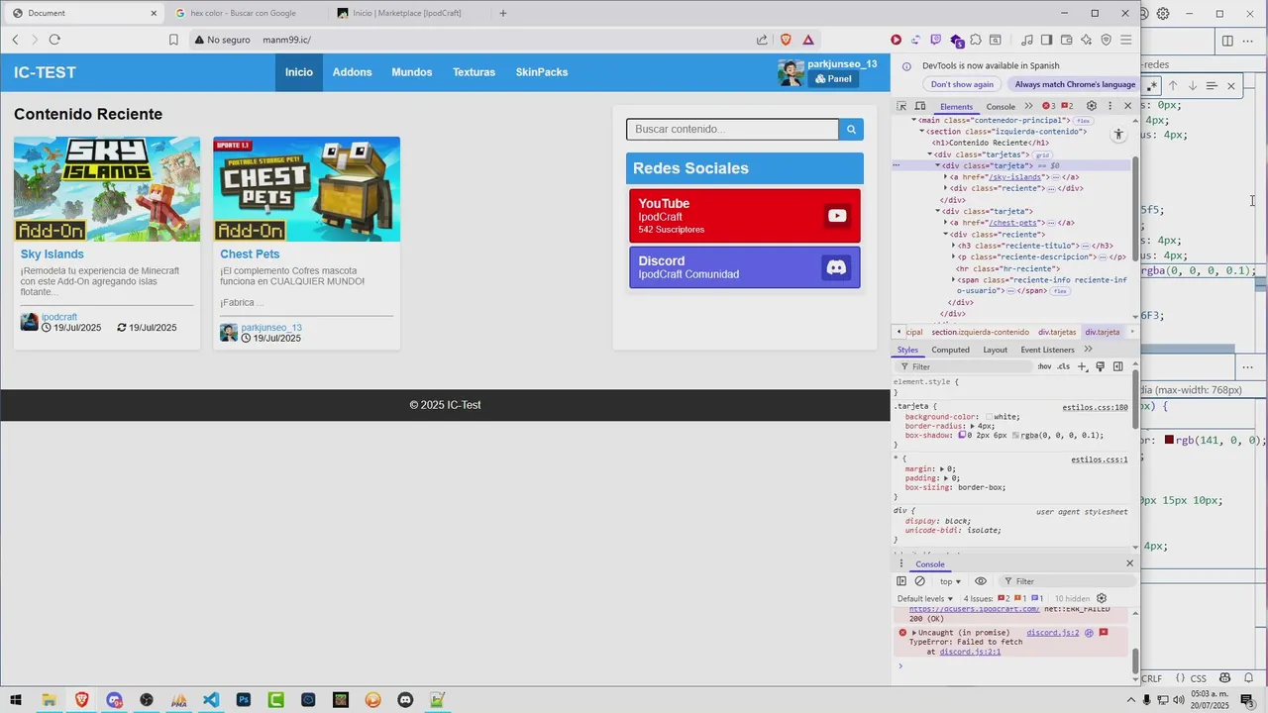Toggle the live expression eye icon in the console
The height and width of the screenshot is (713, 1268).
click(x=981, y=581)
